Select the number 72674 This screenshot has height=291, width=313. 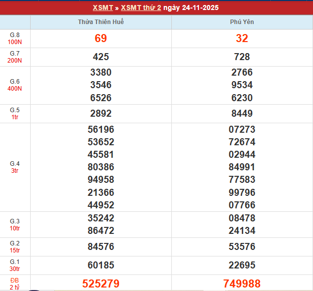click(x=242, y=142)
